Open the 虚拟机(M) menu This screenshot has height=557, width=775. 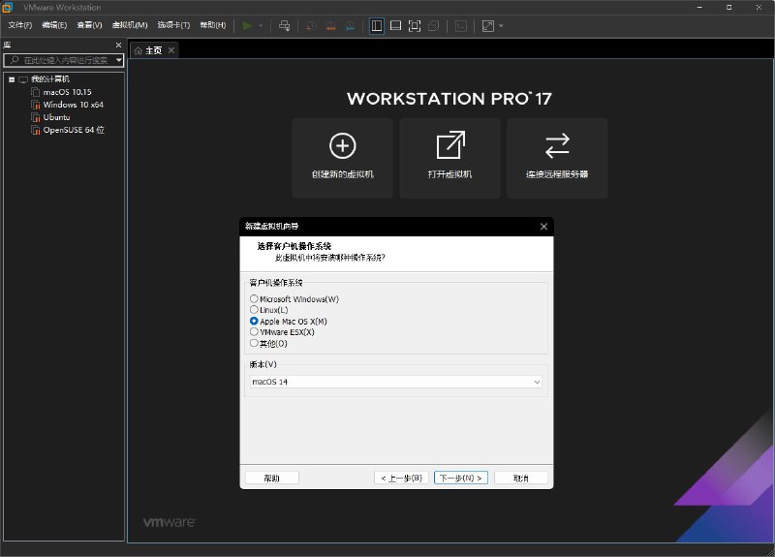point(130,25)
